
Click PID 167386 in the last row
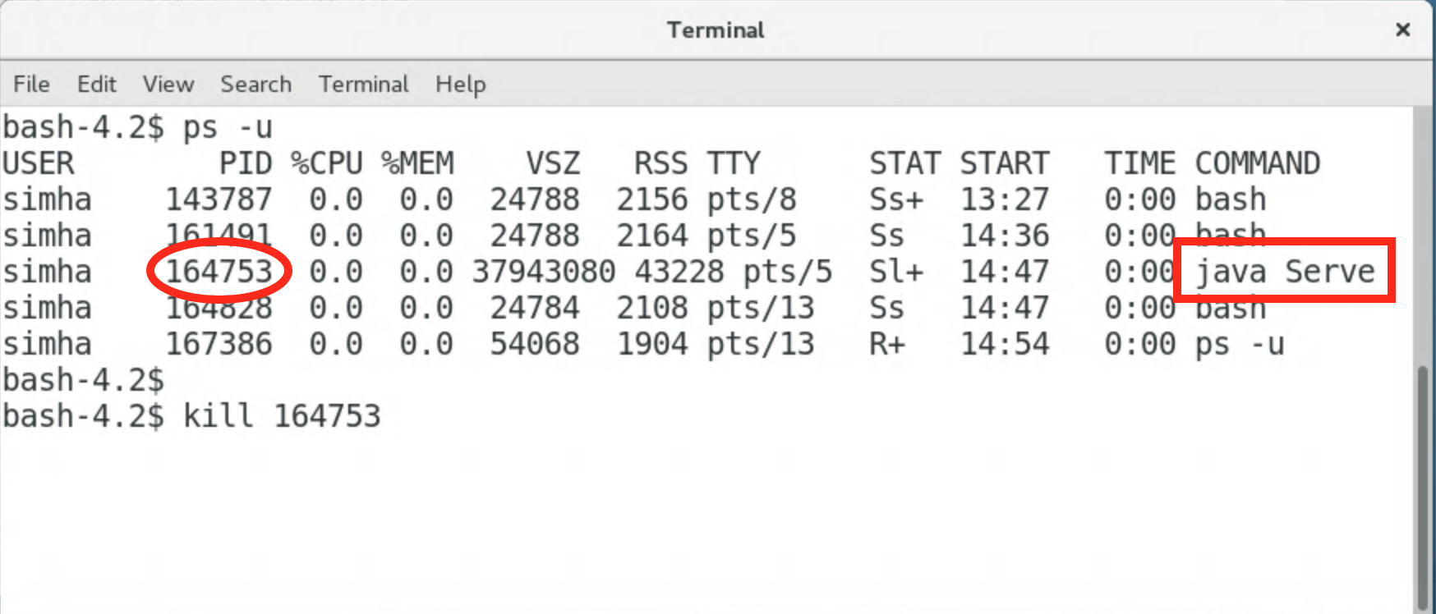click(219, 344)
